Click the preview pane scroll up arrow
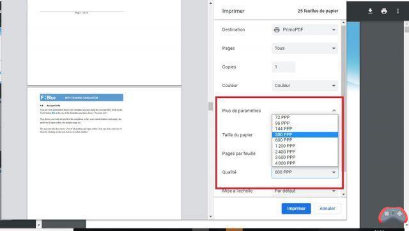This screenshot has height=231, width=409. pyautogui.click(x=211, y=3)
